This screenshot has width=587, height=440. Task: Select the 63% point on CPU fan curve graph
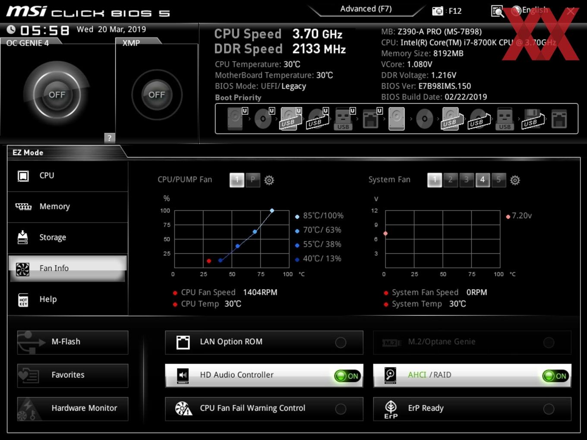tap(255, 232)
